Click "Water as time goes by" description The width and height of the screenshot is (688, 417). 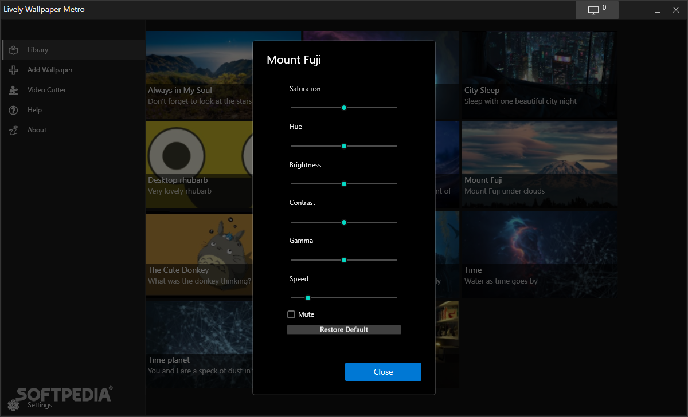pyautogui.click(x=501, y=281)
